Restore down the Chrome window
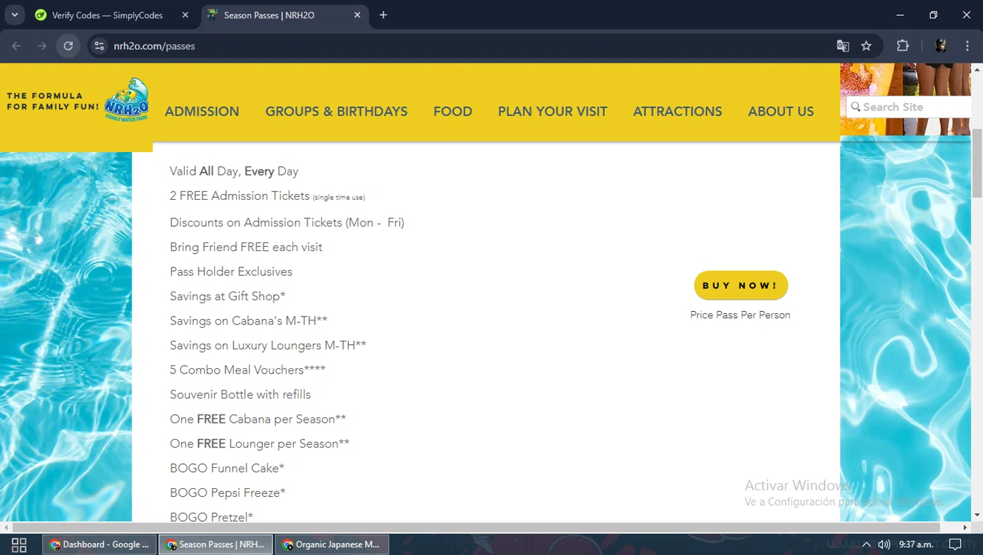 [933, 14]
